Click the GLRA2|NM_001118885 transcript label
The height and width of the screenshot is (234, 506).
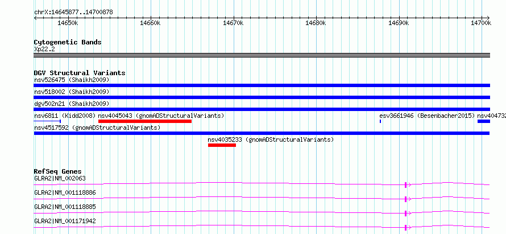click(x=65, y=207)
